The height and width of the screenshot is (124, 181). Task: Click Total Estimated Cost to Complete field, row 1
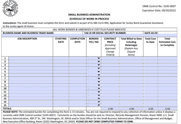pyautogui.click(x=167, y=58)
